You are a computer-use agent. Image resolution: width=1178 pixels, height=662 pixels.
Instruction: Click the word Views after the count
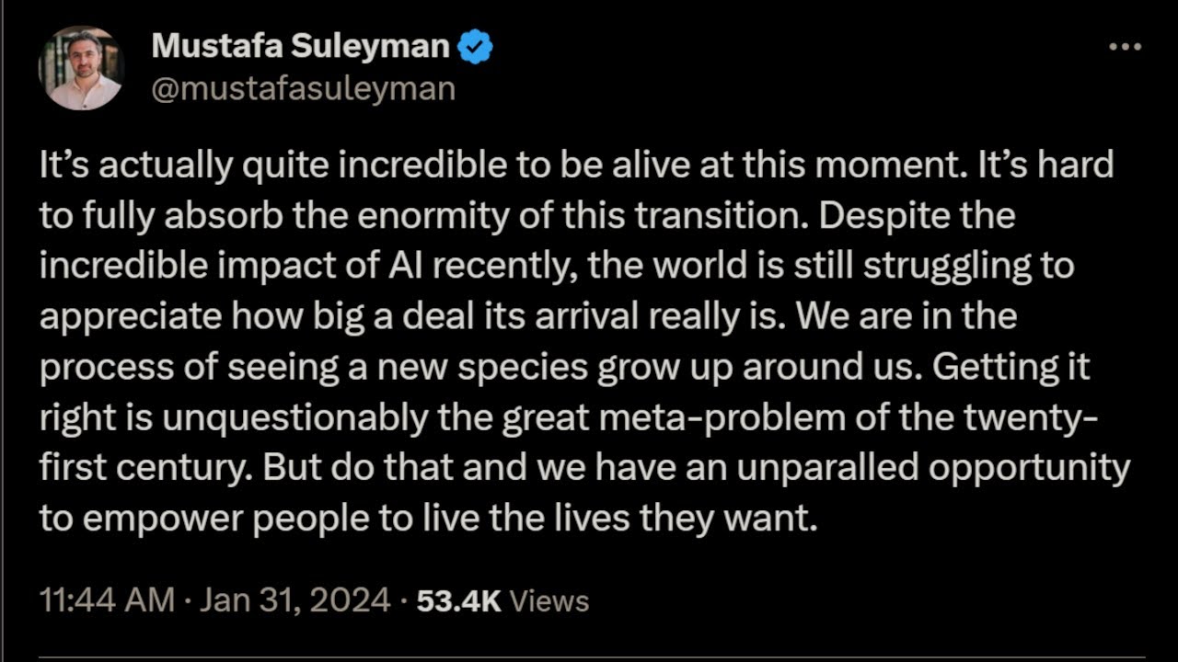click(549, 600)
